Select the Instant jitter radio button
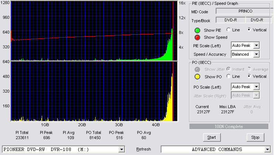274x155 pixels. click(x=229, y=69)
